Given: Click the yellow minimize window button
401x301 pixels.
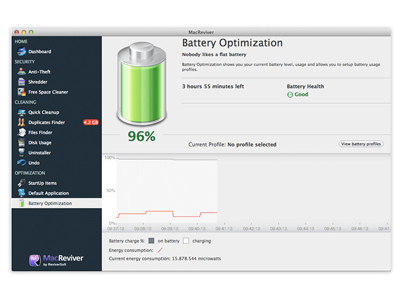Looking at the screenshot, I should pyautogui.click(x=24, y=32).
